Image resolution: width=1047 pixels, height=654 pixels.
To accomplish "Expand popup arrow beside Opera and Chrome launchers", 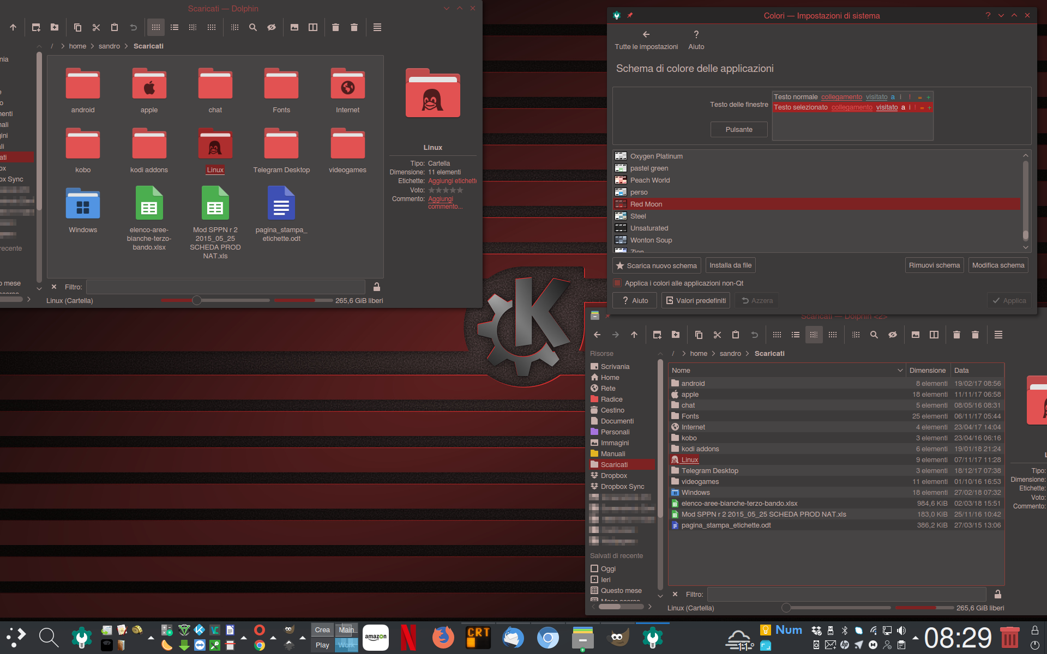I will pos(273,638).
